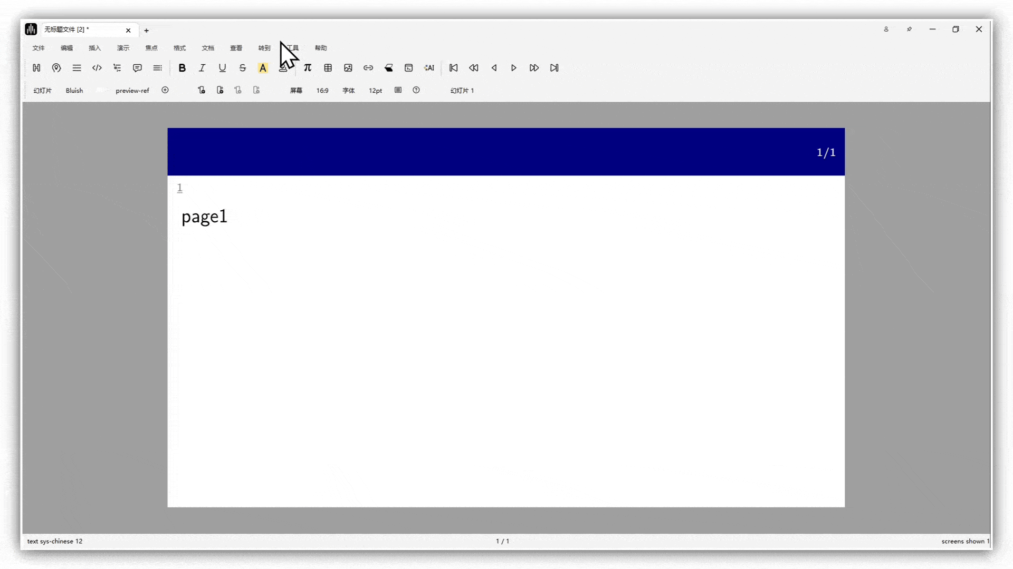Insert a math formula with pi icon
This screenshot has width=1013, height=569.
pyautogui.click(x=308, y=68)
